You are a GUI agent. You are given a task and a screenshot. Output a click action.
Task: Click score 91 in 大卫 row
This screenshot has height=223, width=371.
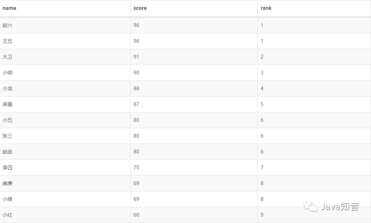[136, 57]
